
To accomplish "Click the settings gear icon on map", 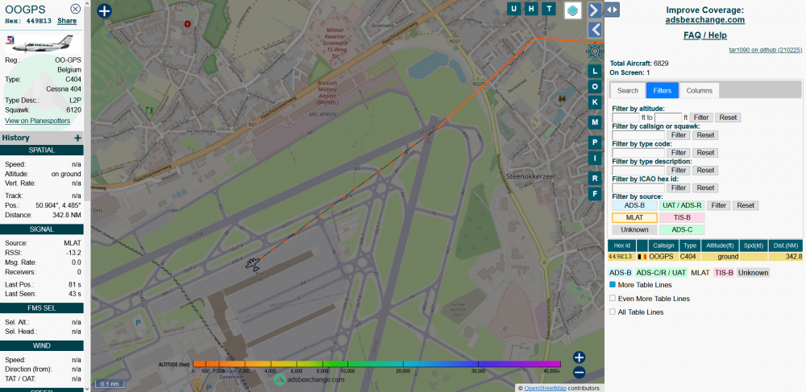I will tap(595, 51).
